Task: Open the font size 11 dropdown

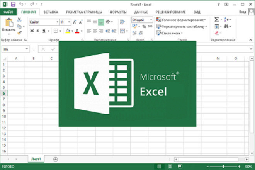Action: click(69, 22)
